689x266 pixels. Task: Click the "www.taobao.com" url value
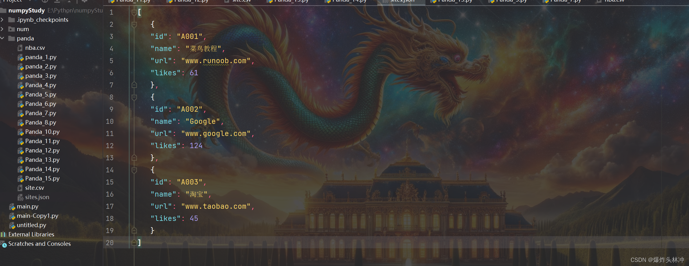point(216,207)
